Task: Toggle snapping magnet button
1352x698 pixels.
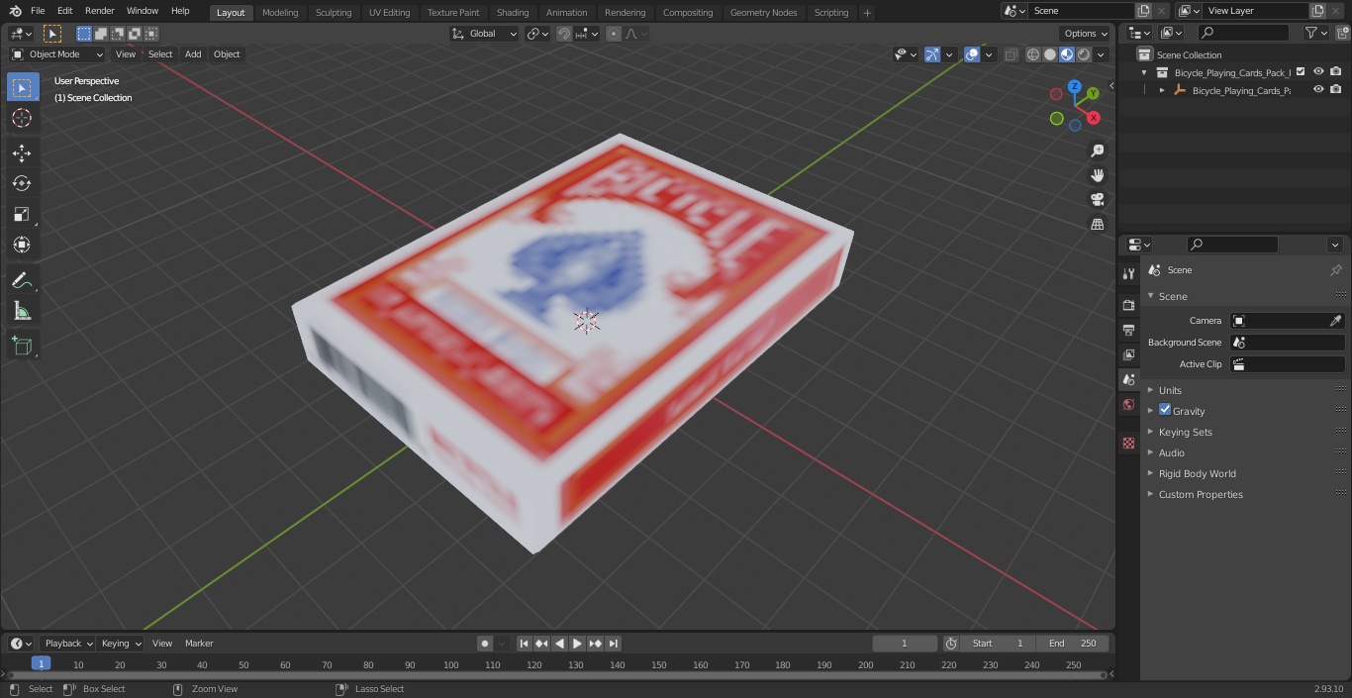Action: 564,34
